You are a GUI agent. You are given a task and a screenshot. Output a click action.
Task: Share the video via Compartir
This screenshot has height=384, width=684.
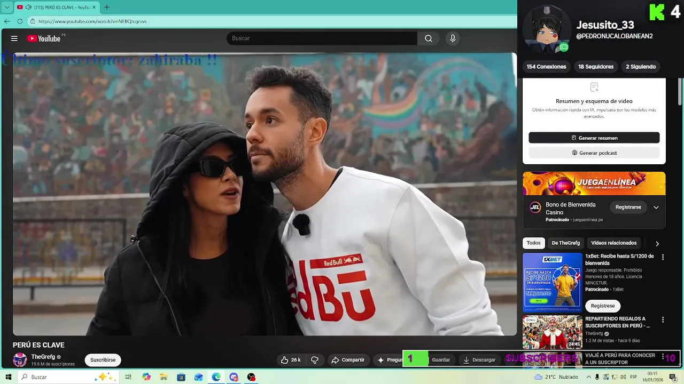348,360
